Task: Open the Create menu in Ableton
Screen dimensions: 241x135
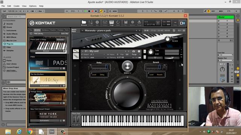Action: (x=17, y=6)
